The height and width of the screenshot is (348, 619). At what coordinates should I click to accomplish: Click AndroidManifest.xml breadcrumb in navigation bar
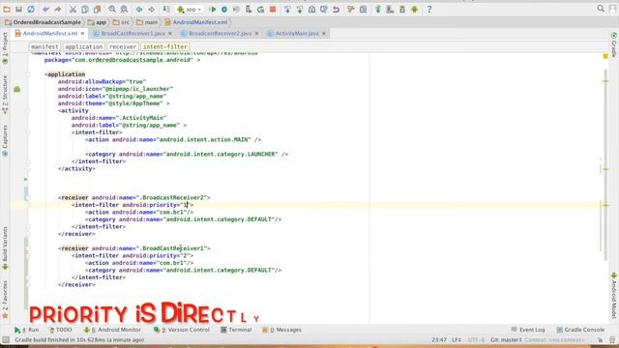point(196,22)
